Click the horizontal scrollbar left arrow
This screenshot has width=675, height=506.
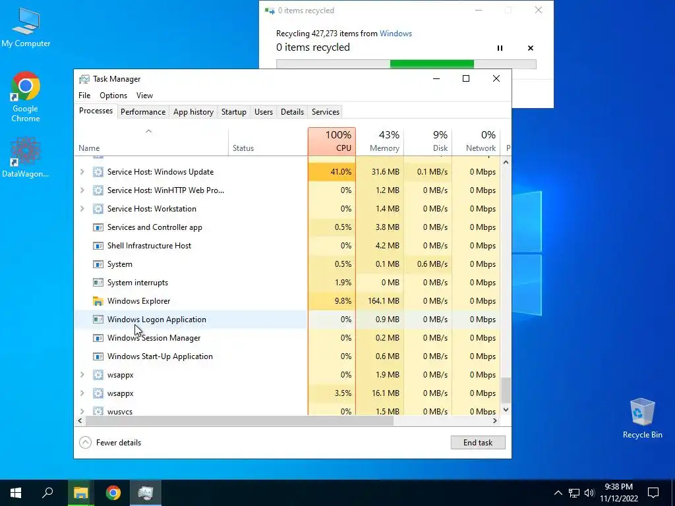(80, 421)
